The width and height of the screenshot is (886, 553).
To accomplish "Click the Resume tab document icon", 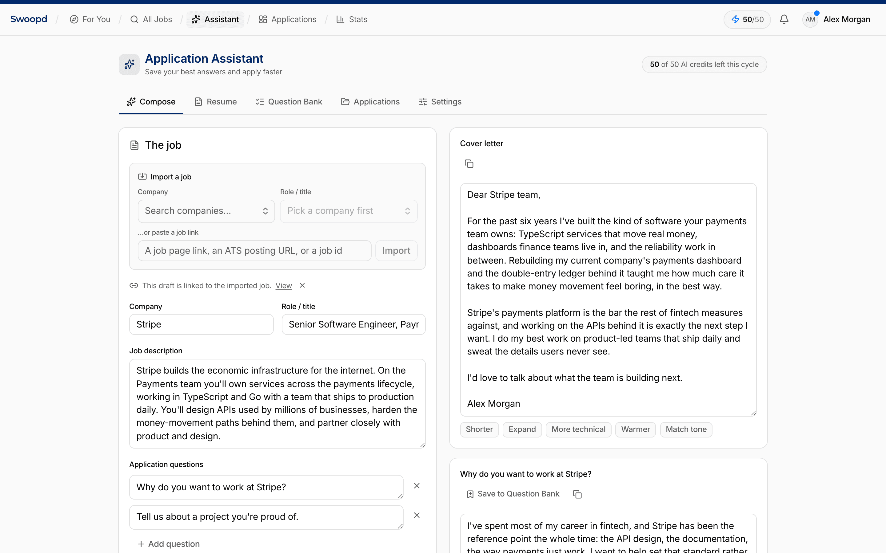I will (198, 102).
